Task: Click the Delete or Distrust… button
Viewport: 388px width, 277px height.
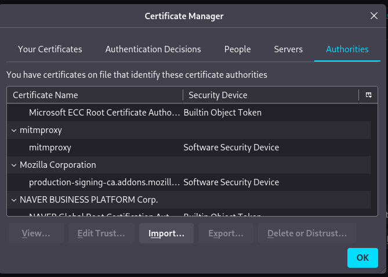Action: (307, 233)
